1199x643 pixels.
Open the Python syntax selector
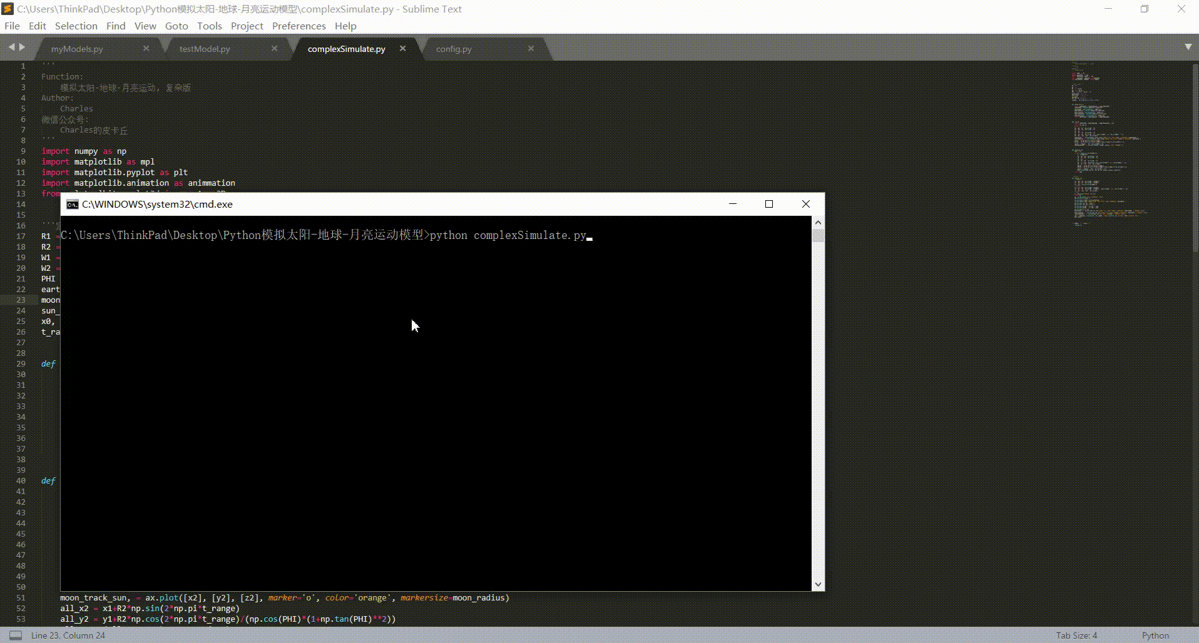click(x=1155, y=635)
